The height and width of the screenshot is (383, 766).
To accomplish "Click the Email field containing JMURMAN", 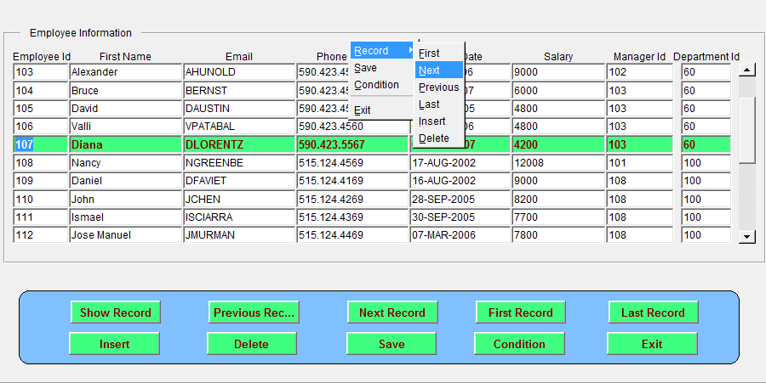I will 239,235.
